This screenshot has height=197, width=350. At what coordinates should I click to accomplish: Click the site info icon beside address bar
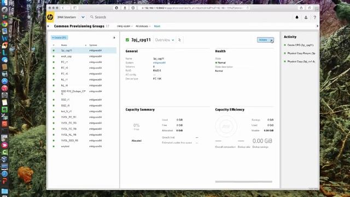point(133,8)
